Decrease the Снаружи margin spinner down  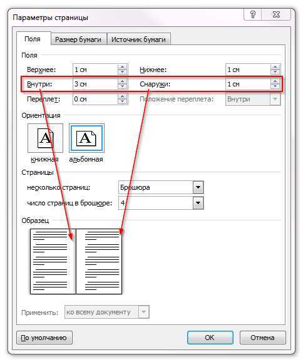(275, 86)
